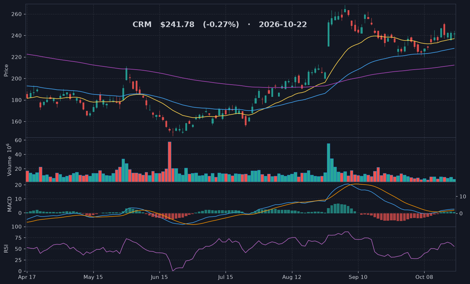470x284 pixels.
Task: Click the 160 price tick label
Action: click(x=17, y=122)
